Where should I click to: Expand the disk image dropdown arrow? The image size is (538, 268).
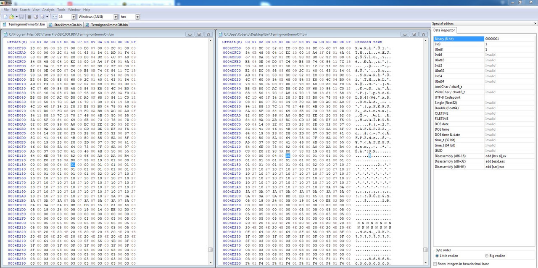tap(47, 17)
